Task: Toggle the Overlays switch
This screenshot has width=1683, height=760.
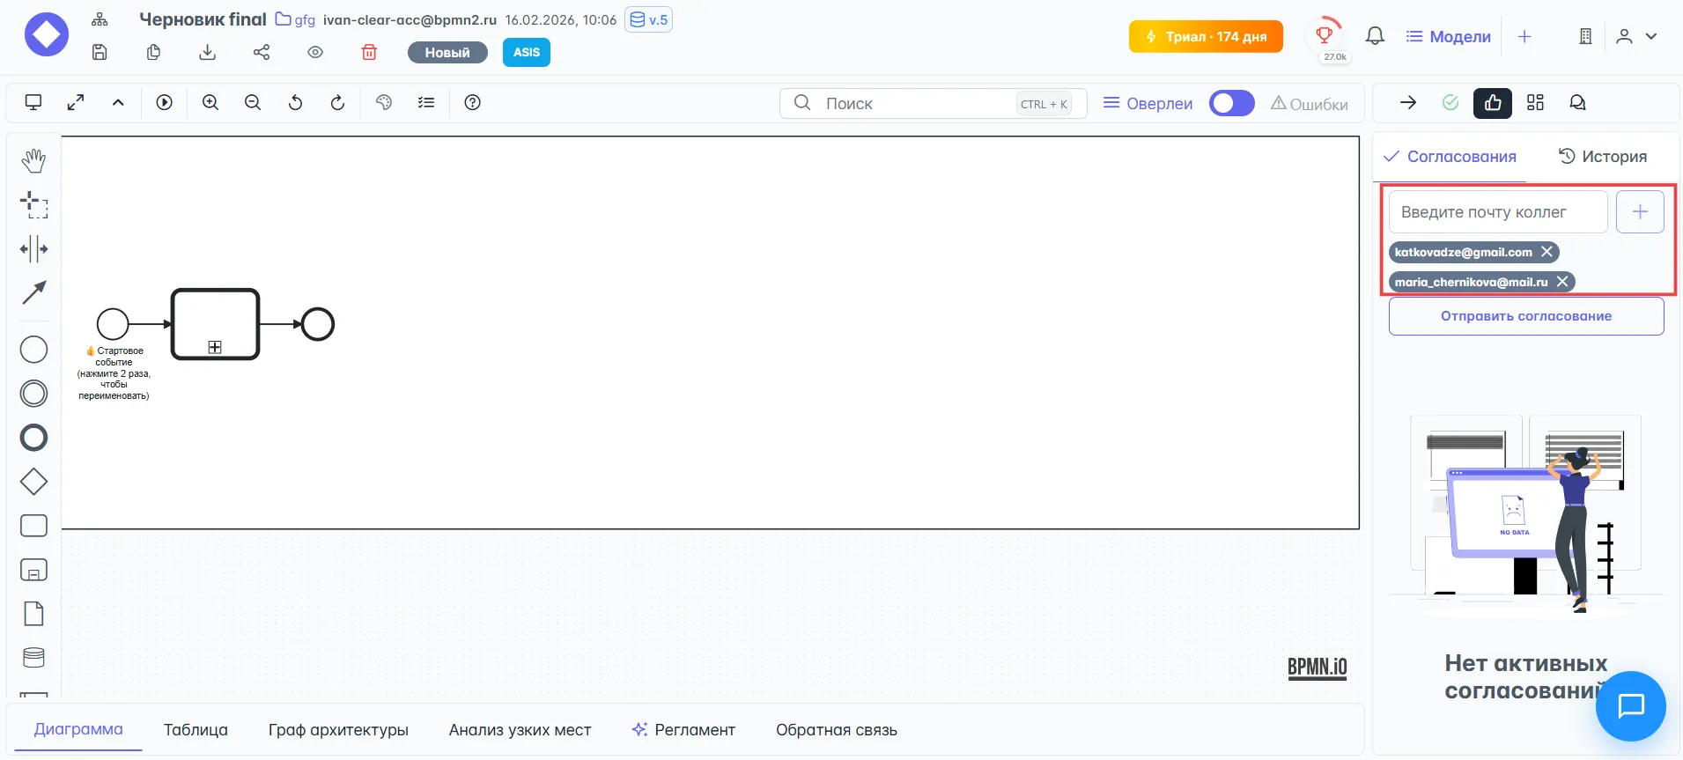Action: pyautogui.click(x=1231, y=103)
